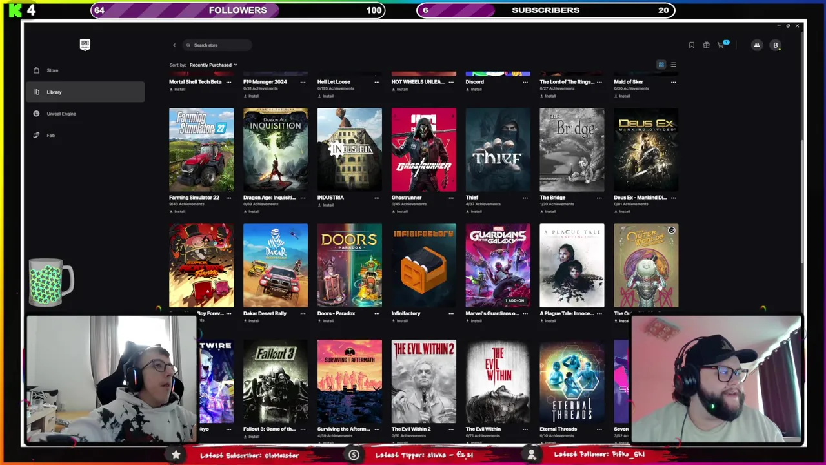Screen dimensions: 826x465
Task: Click The Lord of The Rings title
Action: pos(567,82)
